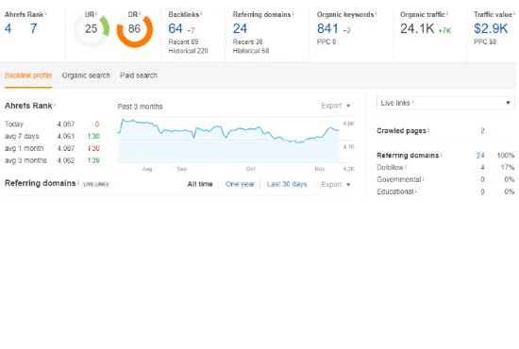Screen dimensions: 519x349
Task: Click the avg 3 months row label
Action: [25, 160]
